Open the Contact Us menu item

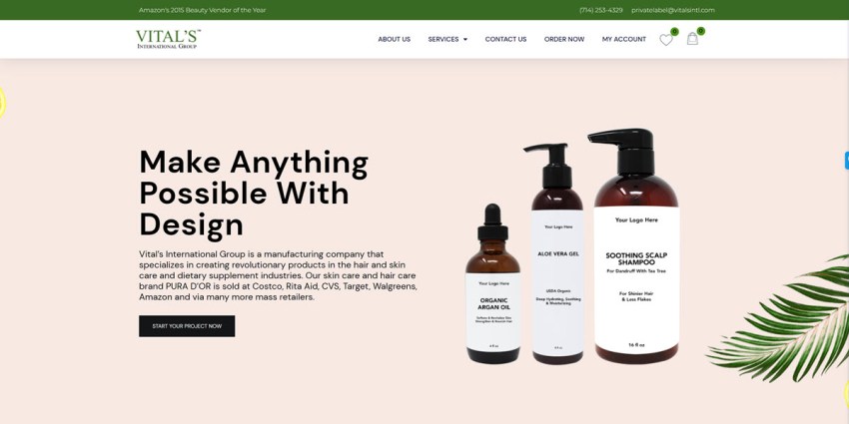tap(505, 40)
